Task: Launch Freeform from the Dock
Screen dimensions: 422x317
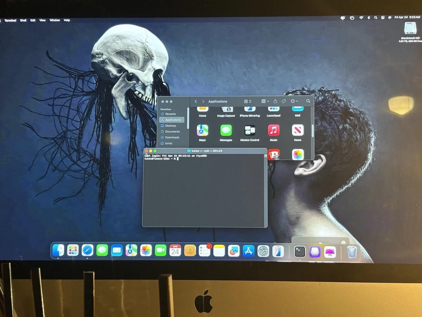Action: pyautogui.click(x=234, y=251)
